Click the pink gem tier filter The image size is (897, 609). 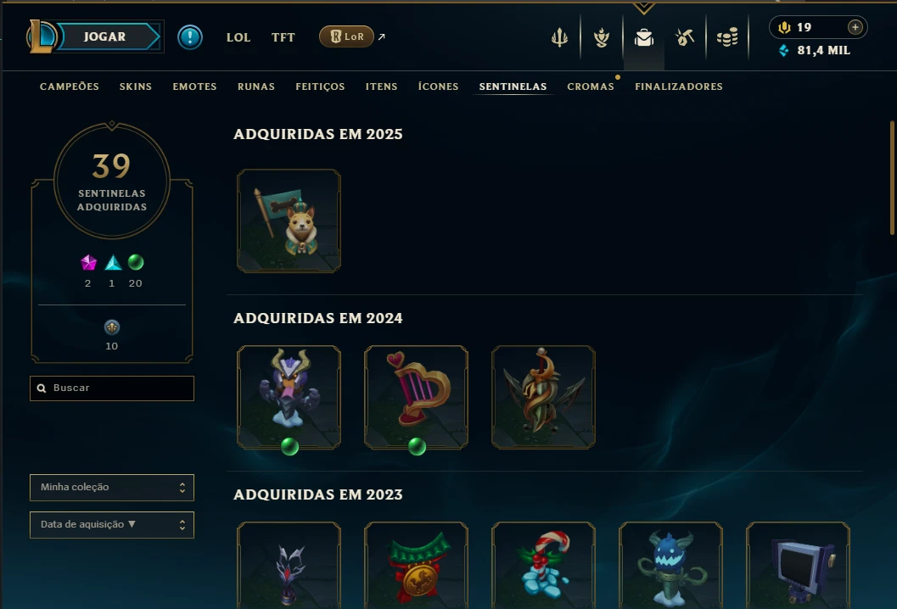point(88,262)
